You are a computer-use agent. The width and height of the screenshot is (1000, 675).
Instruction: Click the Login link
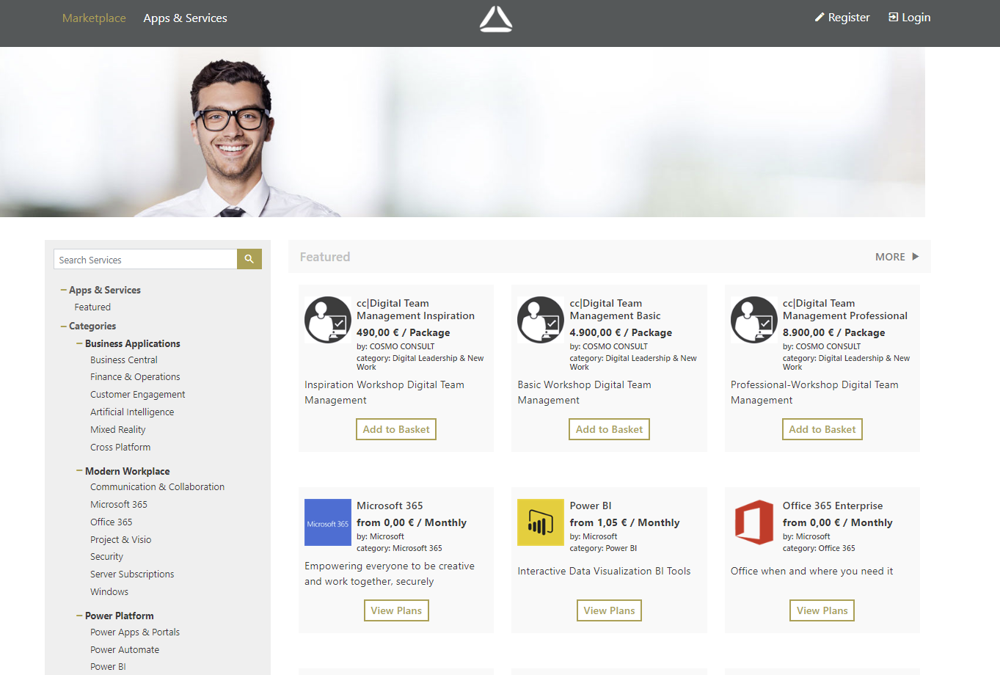pyautogui.click(x=909, y=18)
